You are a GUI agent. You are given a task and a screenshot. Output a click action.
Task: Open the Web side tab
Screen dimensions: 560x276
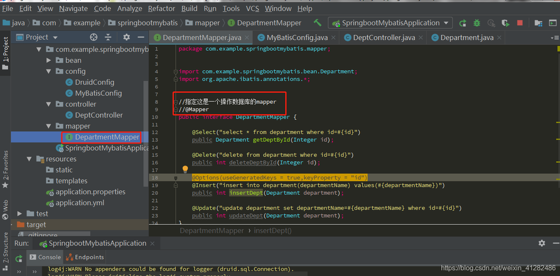pyautogui.click(x=6, y=209)
